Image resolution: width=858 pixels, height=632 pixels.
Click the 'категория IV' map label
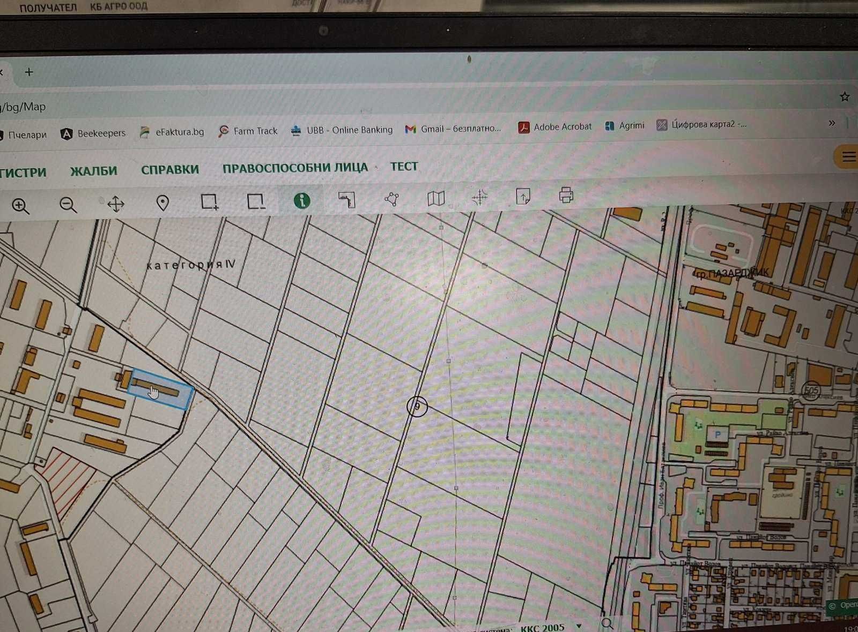[190, 265]
